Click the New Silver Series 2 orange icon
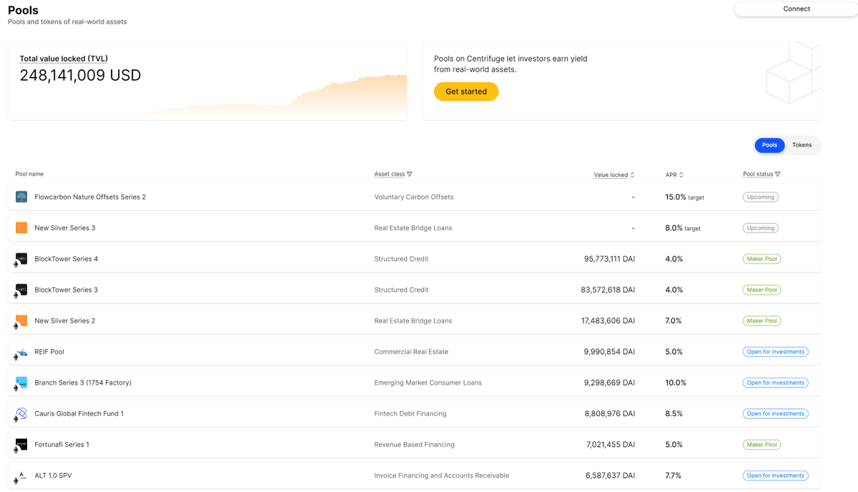The width and height of the screenshot is (858, 492). tap(21, 320)
